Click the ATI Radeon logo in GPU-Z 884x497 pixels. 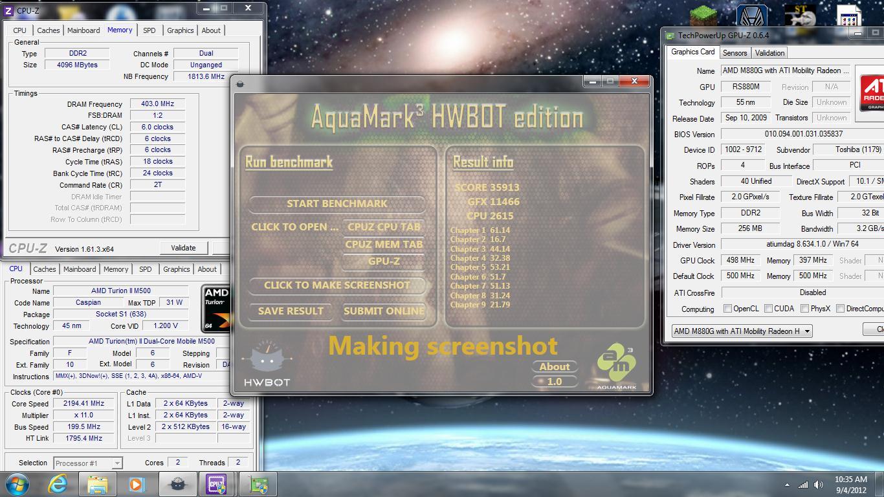click(x=871, y=93)
